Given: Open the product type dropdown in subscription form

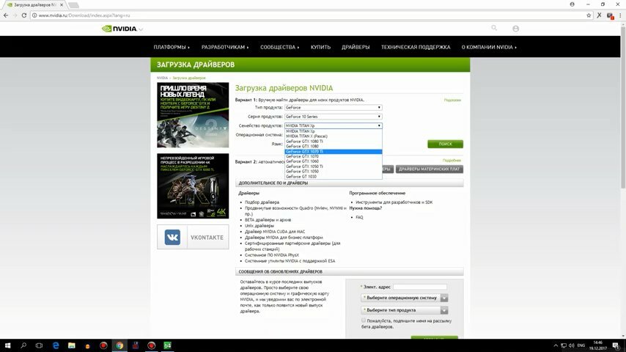Looking at the screenshot, I should [x=405, y=310].
